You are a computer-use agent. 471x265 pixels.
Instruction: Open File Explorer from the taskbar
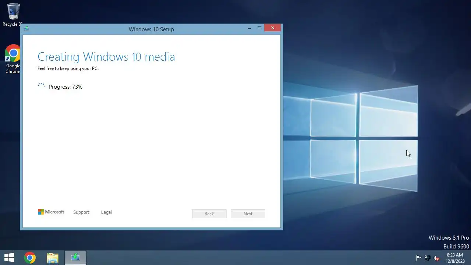pyautogui.click(x=53, y=258)
